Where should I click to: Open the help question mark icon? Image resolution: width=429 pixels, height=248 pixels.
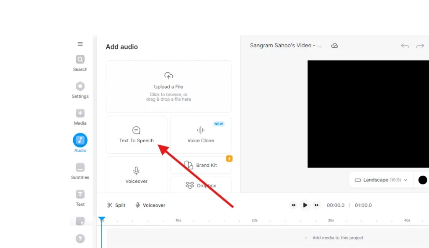pyautogui.click(x=80, y=239)
